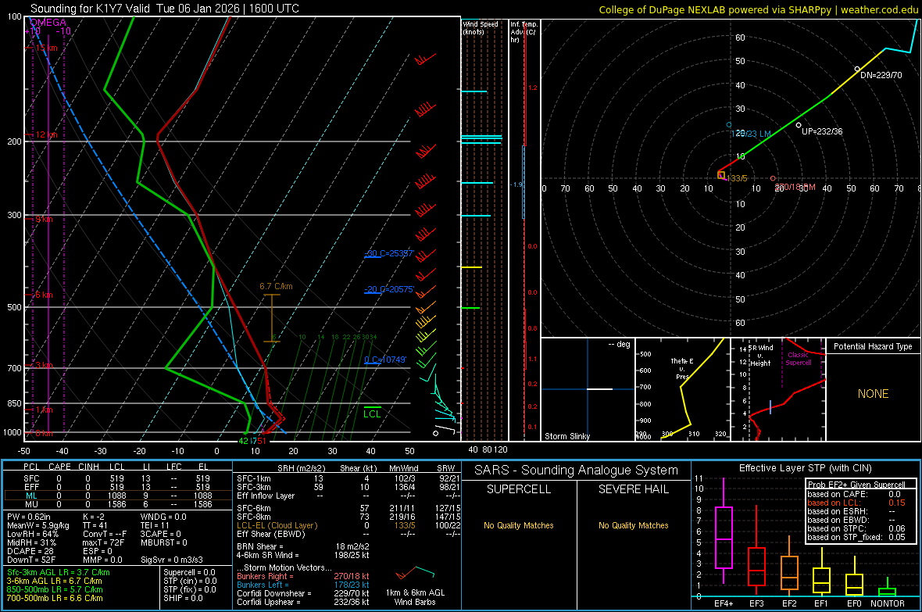Select the SFC-6km shear row
Image resolution: width=922 pixels, height=612 pixels.
coord(348,508)
